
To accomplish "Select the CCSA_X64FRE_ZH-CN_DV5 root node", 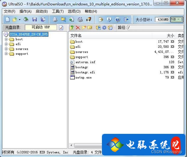I will [x=29, y=34].
